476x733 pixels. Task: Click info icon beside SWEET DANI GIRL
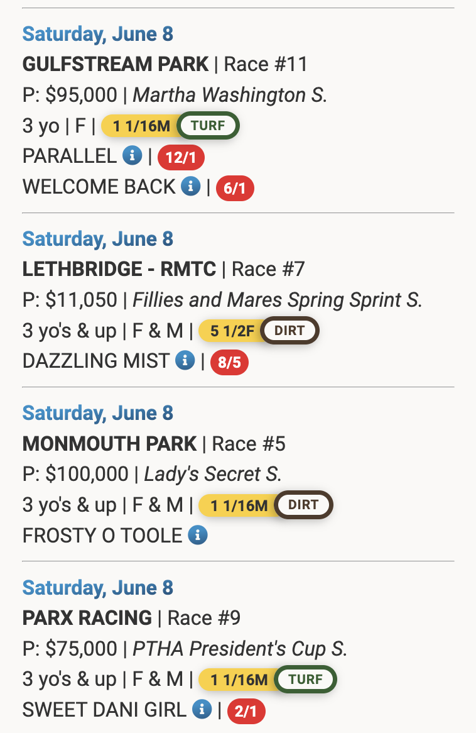coord(202,709)
